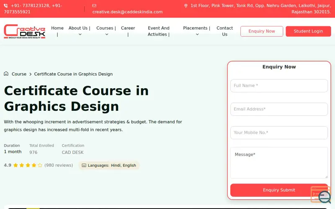Submit form with Enquiry Submit button
Screen dimensions: 335x209
pyautogui.click(x=279, y=190)
